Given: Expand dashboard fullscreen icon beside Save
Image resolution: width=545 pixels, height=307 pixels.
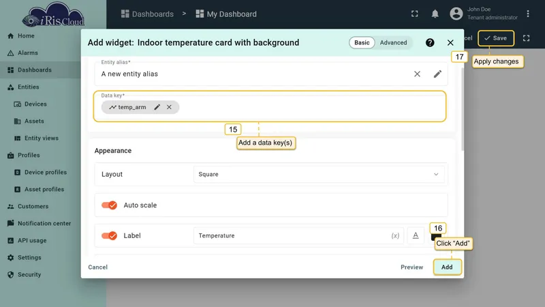Looking at the screenshot, I should tap(526, 38).
